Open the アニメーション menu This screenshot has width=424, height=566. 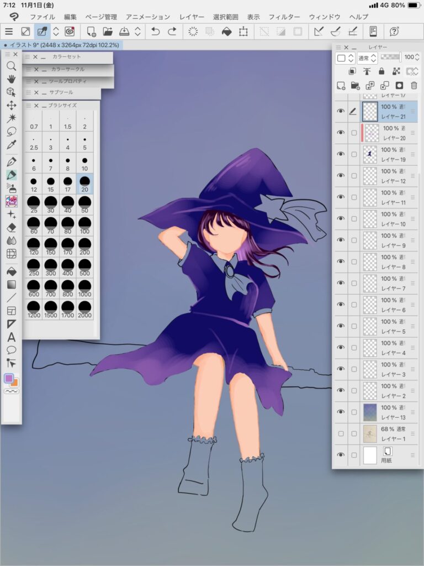[148, 17]
